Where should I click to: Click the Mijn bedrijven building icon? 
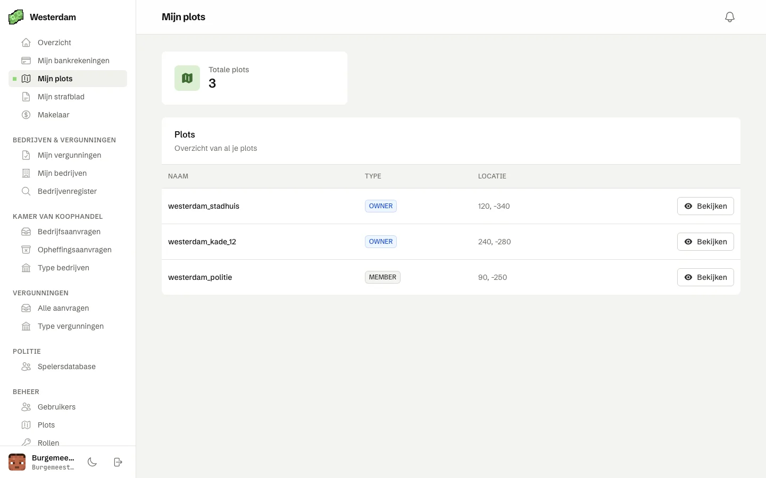click(26, 173)
